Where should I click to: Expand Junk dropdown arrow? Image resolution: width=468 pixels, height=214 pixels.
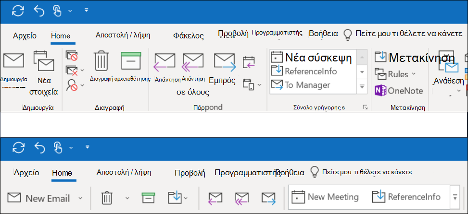[82, 85]
